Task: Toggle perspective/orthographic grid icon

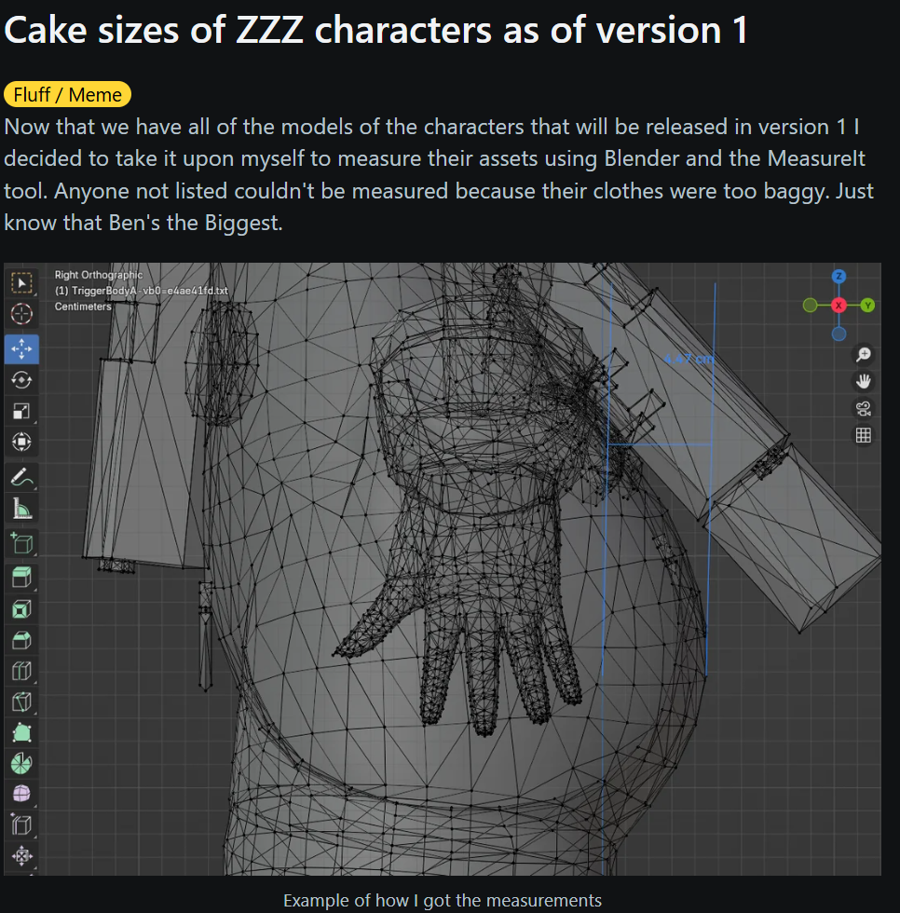Action: 864,435
